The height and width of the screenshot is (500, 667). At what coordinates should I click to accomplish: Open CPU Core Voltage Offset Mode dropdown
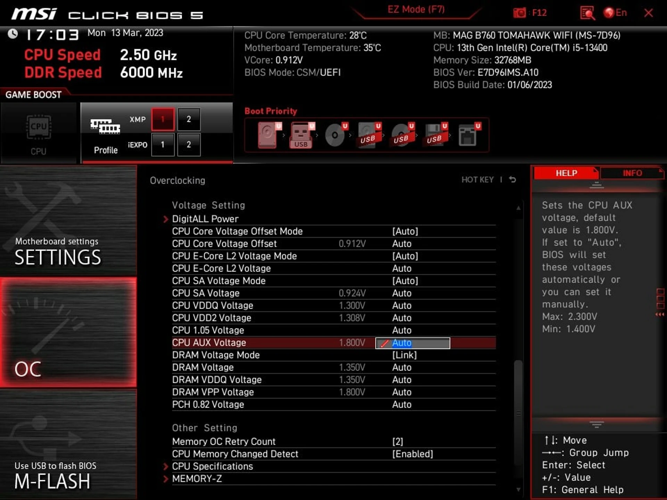(x=405, y=231)
